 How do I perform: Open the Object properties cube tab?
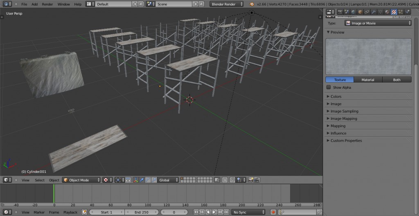360,12
